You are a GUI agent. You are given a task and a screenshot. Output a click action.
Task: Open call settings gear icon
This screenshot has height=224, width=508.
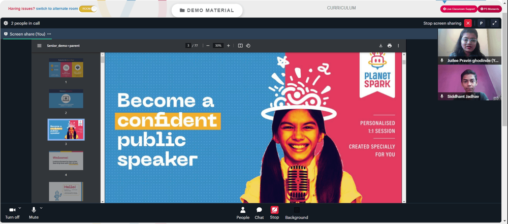[6, 23]
